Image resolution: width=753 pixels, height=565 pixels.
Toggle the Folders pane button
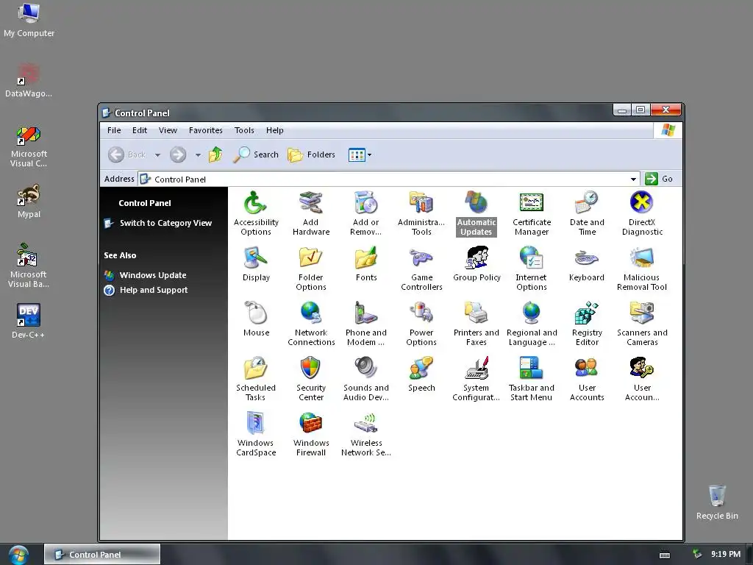point(311,154)
